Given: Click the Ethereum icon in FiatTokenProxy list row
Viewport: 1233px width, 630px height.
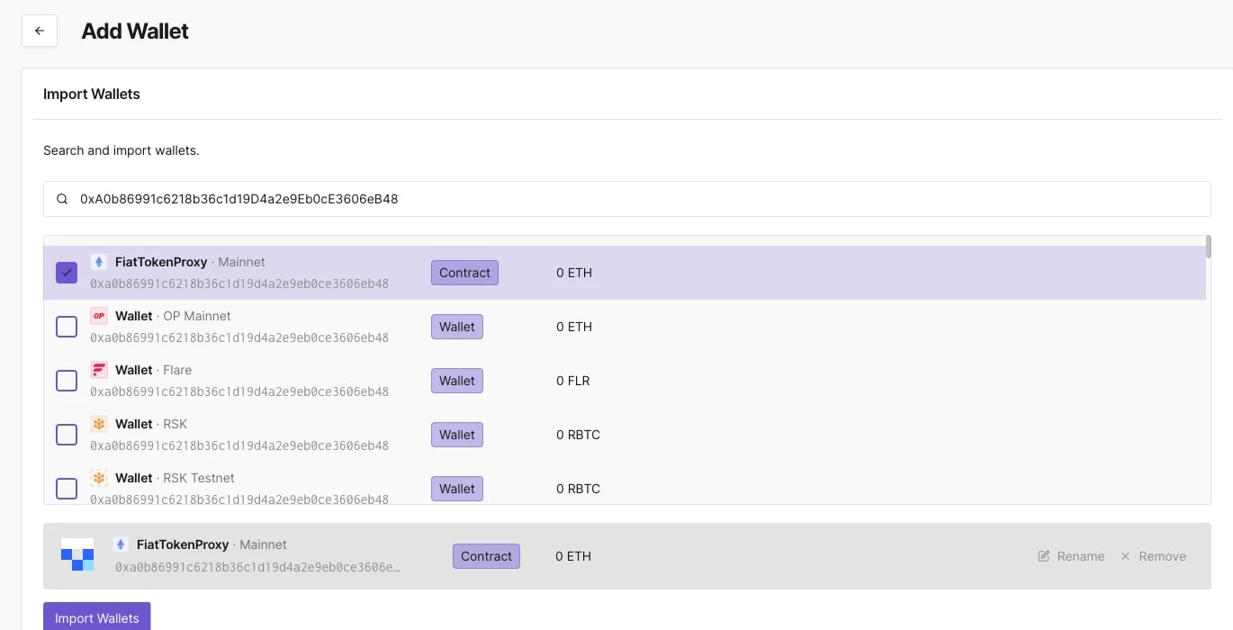Looking at the screenshot, I should click(x=99, y=262).
